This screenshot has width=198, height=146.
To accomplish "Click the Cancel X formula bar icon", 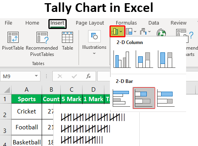I will 60,76.
